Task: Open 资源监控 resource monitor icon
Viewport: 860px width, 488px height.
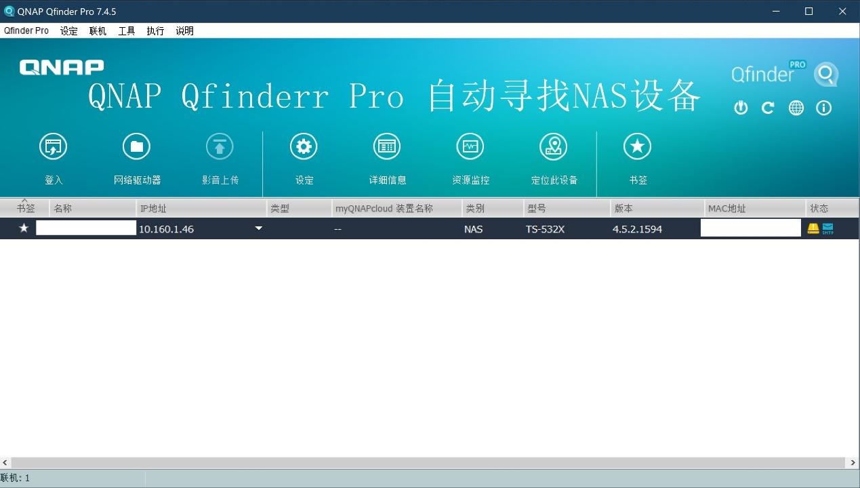Action: (x=470, y=146)
